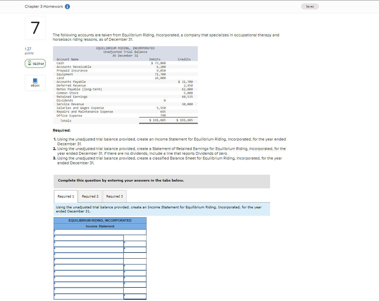Click the "Land" account label

tap(60, 78)
